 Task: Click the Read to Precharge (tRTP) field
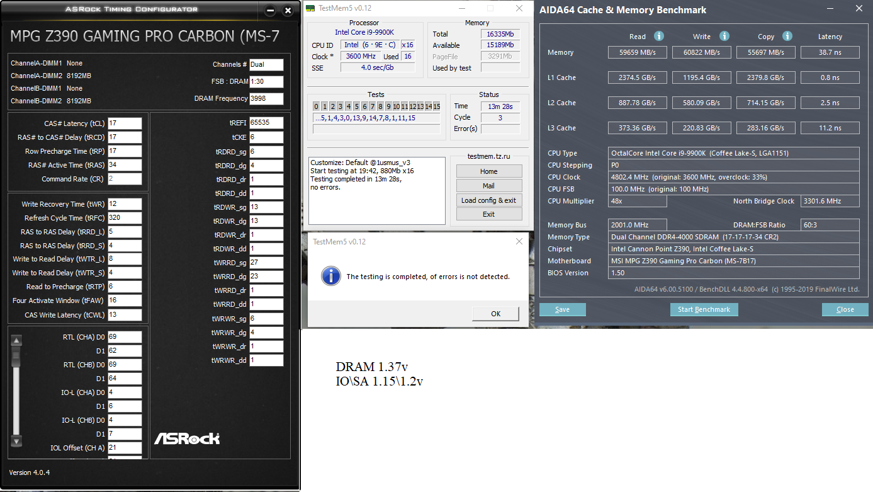125,287
